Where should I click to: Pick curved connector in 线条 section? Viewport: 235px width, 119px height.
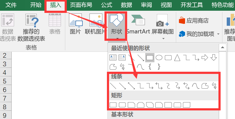[168, 86]
